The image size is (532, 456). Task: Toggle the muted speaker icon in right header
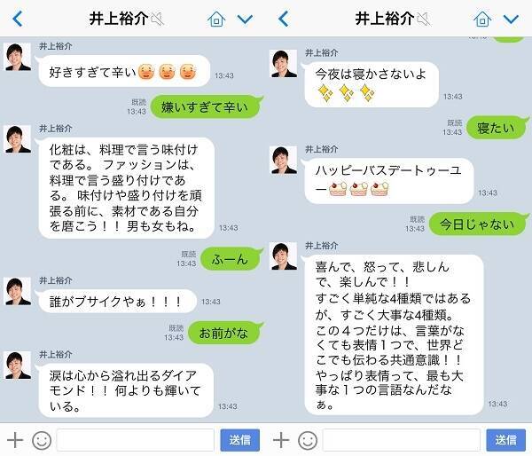(424, 19)
